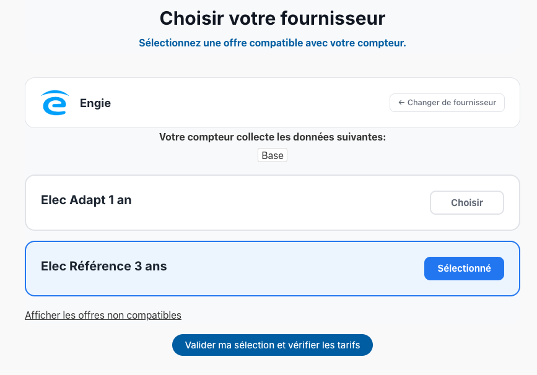Screen dimensions: 537x375
Task: Click empty space inside the Engie supplier card
Action: [x=248, y=103]
